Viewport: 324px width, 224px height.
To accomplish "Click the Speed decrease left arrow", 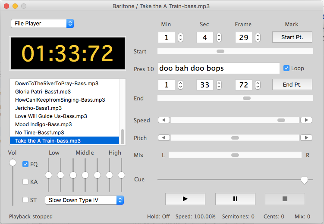I will pos(164,120).
